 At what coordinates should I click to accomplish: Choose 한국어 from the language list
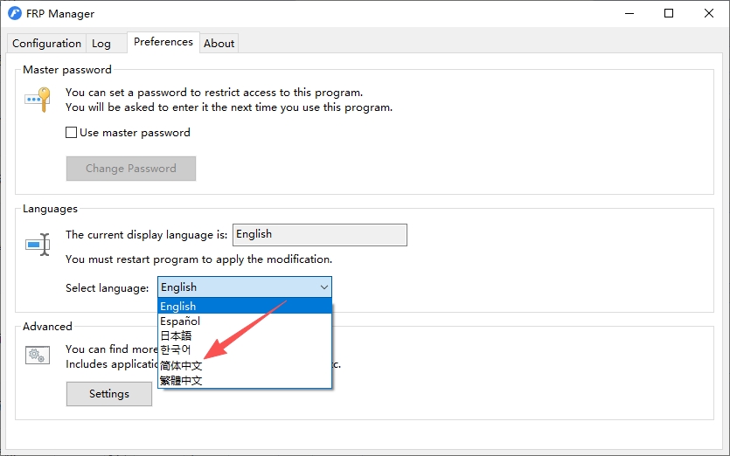pos(245,350)
